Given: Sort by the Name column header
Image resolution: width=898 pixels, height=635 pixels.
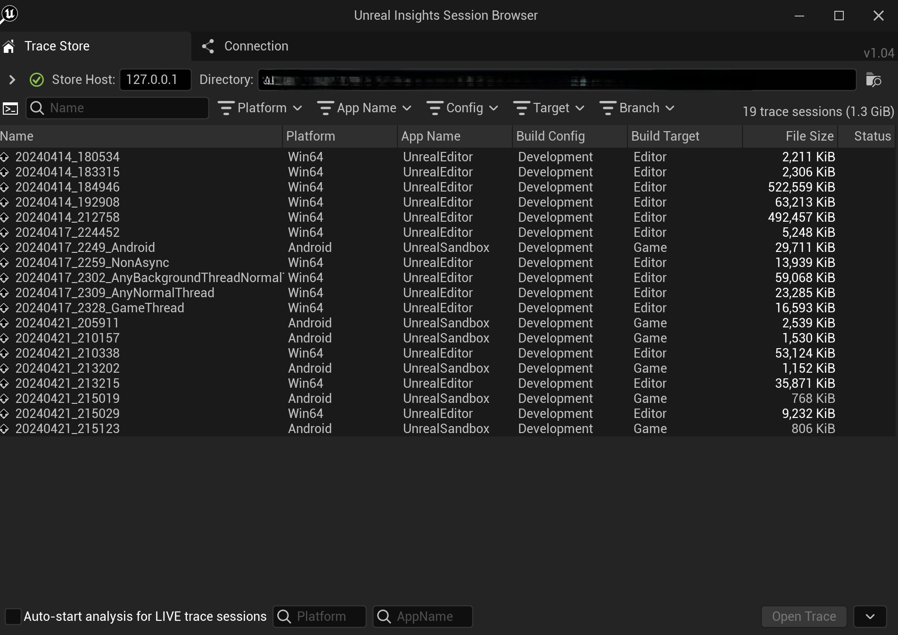Looking at the screenshot, I should point(140,136).
